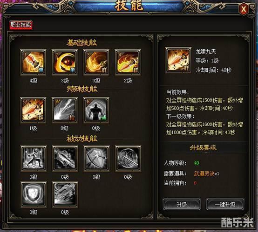Click the 升级要求 section header
Viewport: 258px width, 232px height.
(203, 148)
